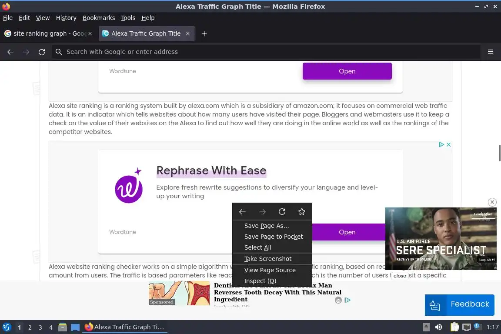Open file manager from taskbar

coord(63,327)
